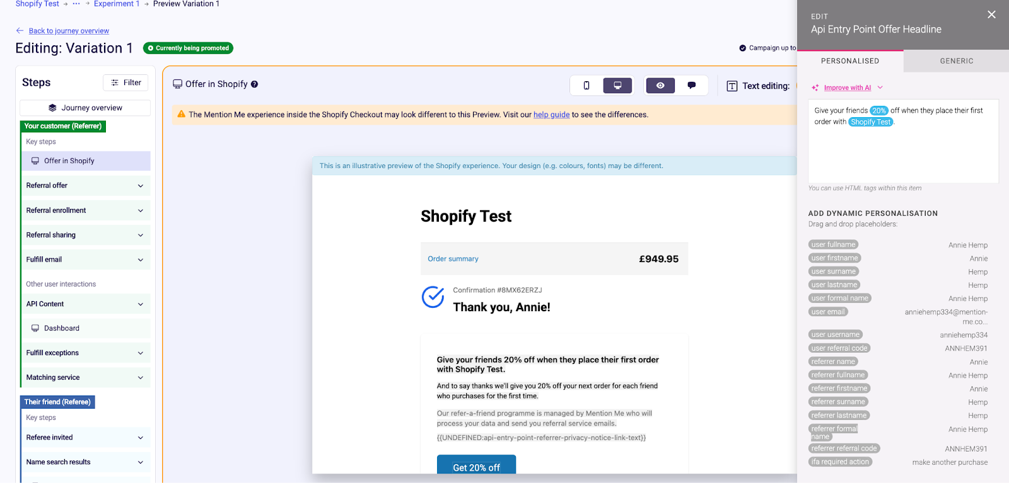The height and width of the screenshot is (483, 1009).
Task: Open the help guide link
Action: click(x=551, y=115)
